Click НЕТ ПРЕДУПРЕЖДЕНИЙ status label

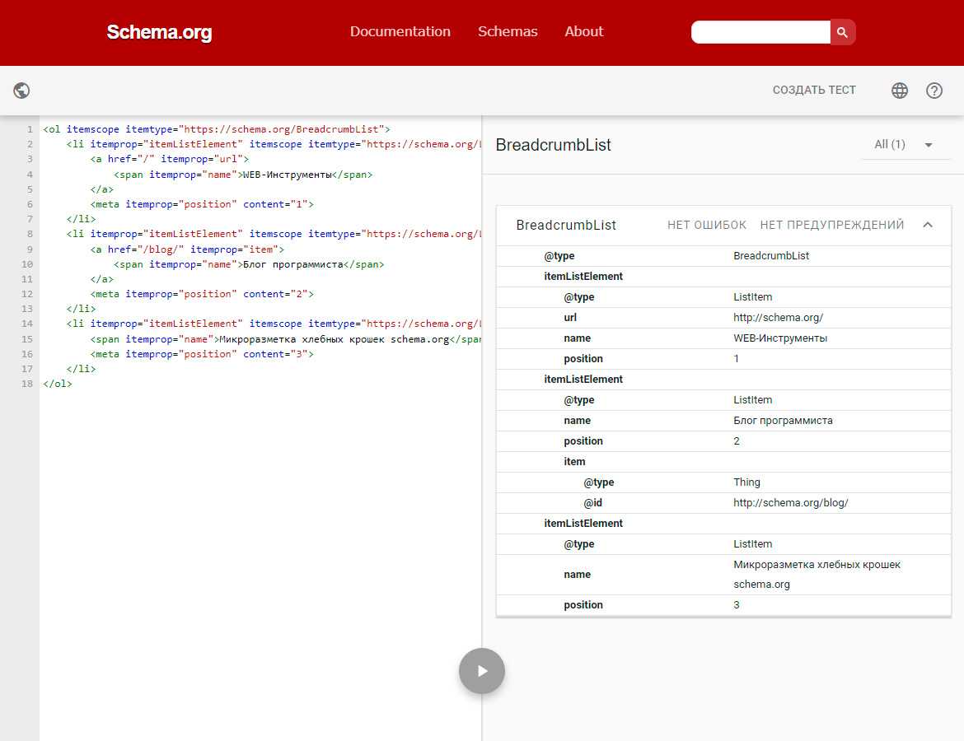[832, 225]
